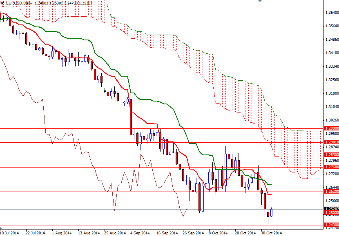Click the time axis near 16 Sep 2014
339x236 pixels.
point(167,231)
